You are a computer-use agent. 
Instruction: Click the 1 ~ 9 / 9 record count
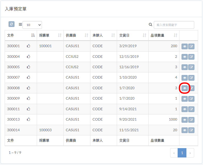point(15,153)
